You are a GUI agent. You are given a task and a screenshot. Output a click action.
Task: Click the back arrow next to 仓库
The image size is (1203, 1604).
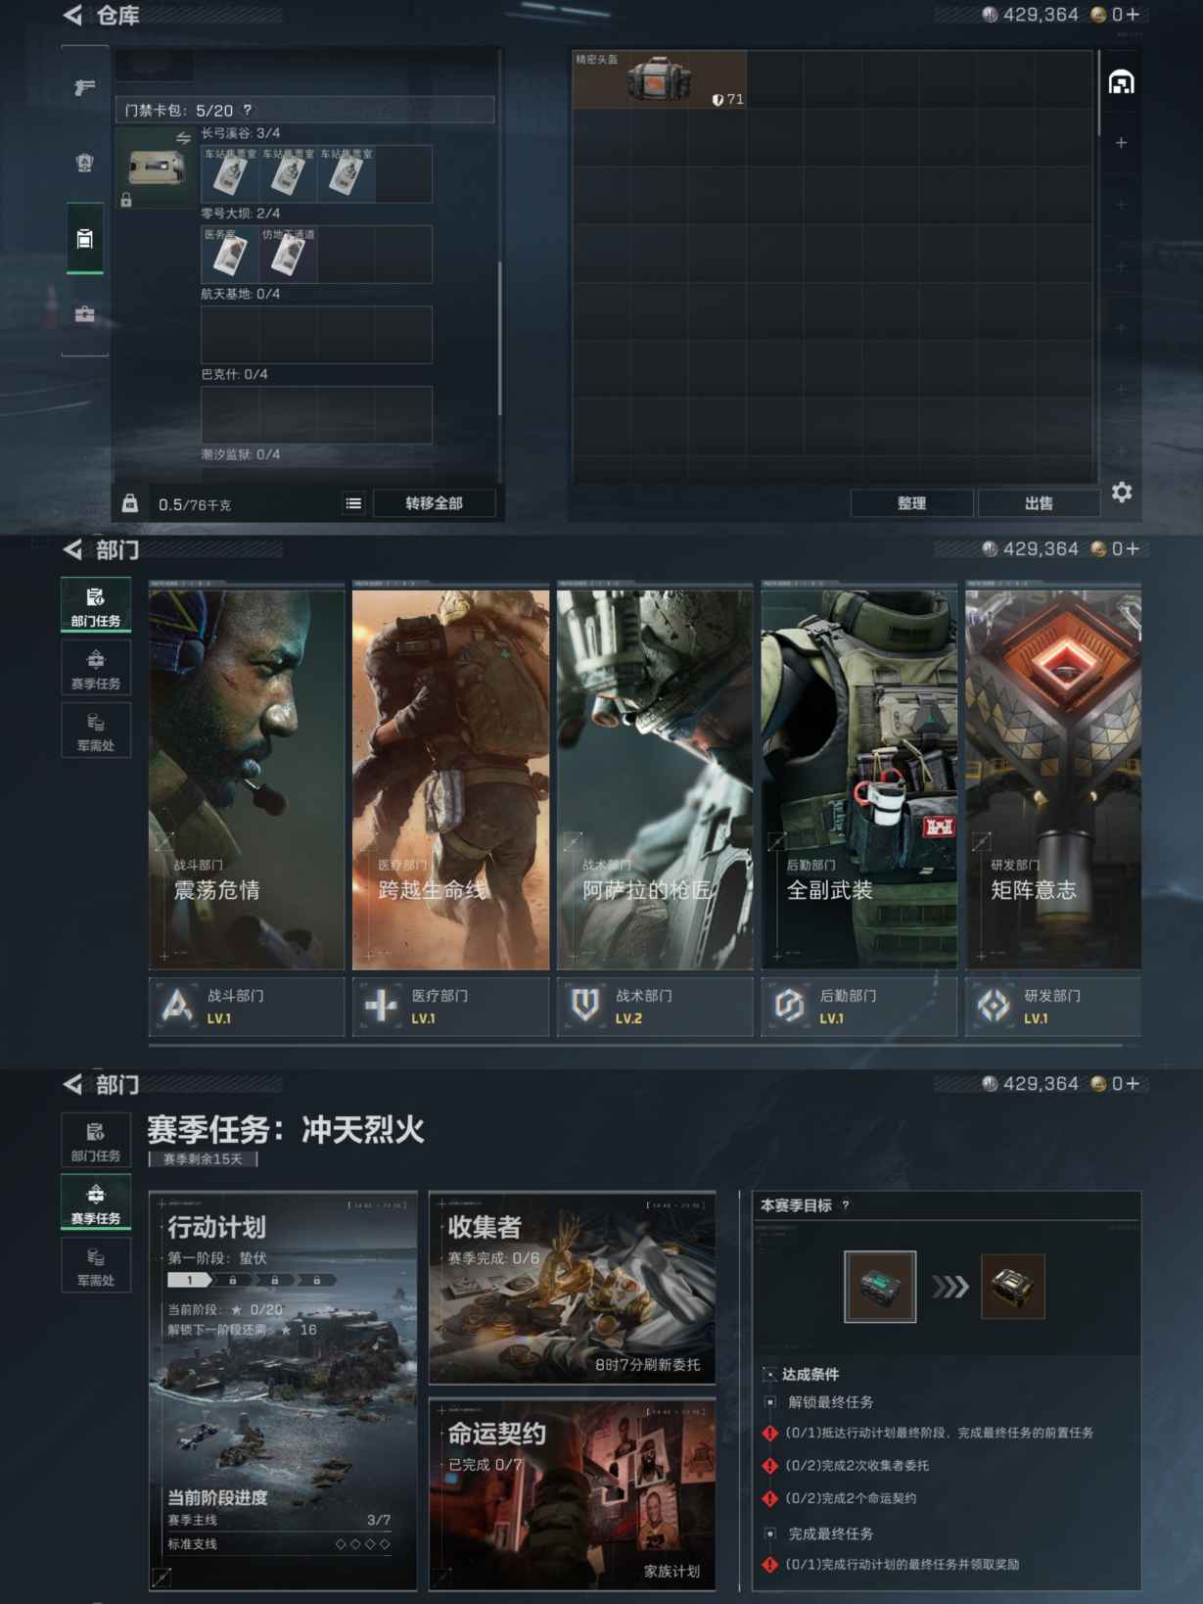click(72, 16)
